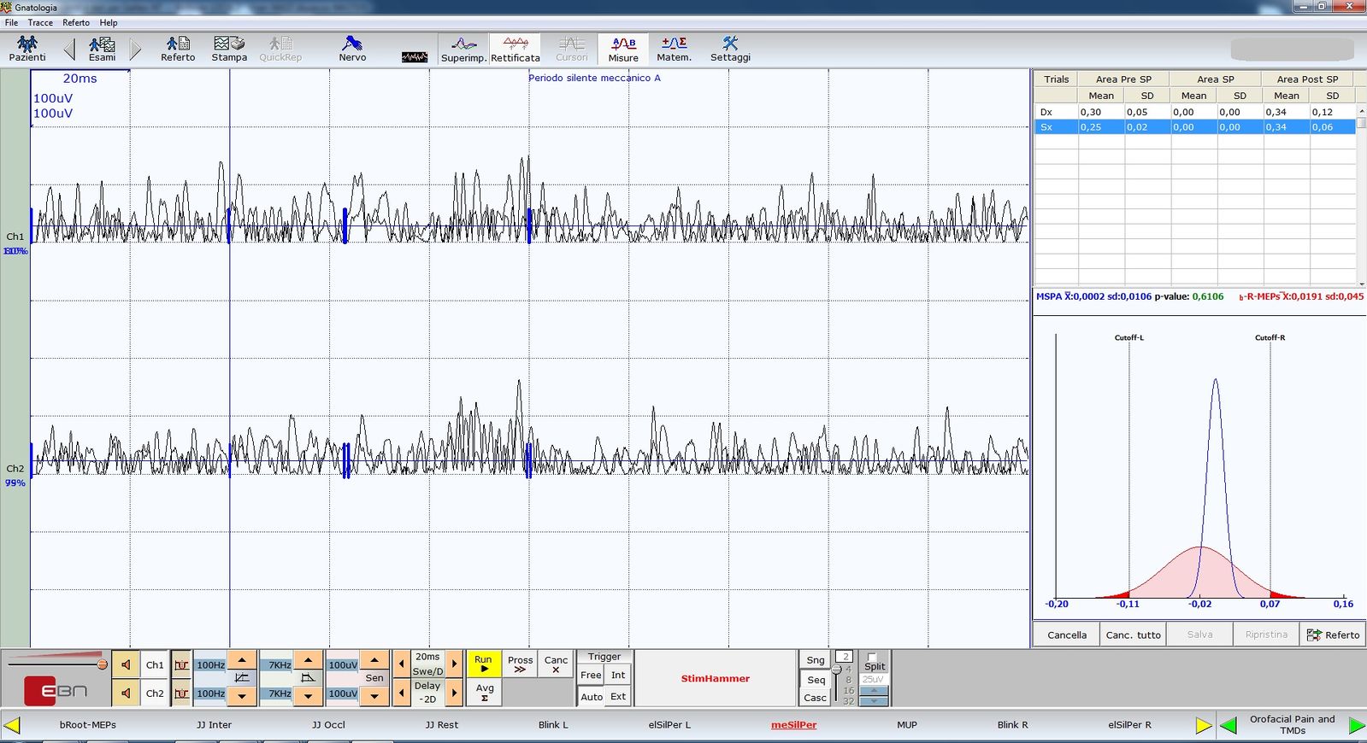This screenshot has width=1367, height=743.
Task: Enable the Split checkbox
Action: 871,658
